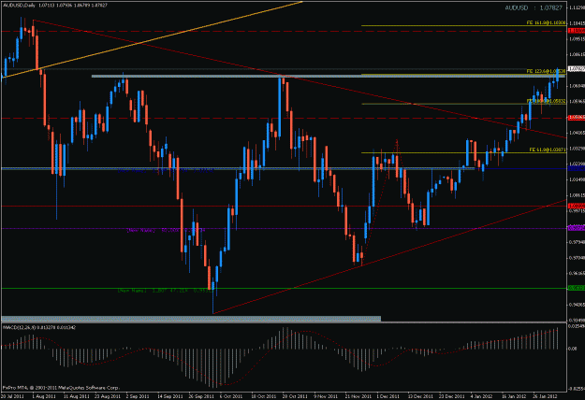Select the FE 61.8 Fibonacci expansion label
Image resolution: width=585 pixels, height=400 pixels.
pyautogui.click(x=548, y=150)
